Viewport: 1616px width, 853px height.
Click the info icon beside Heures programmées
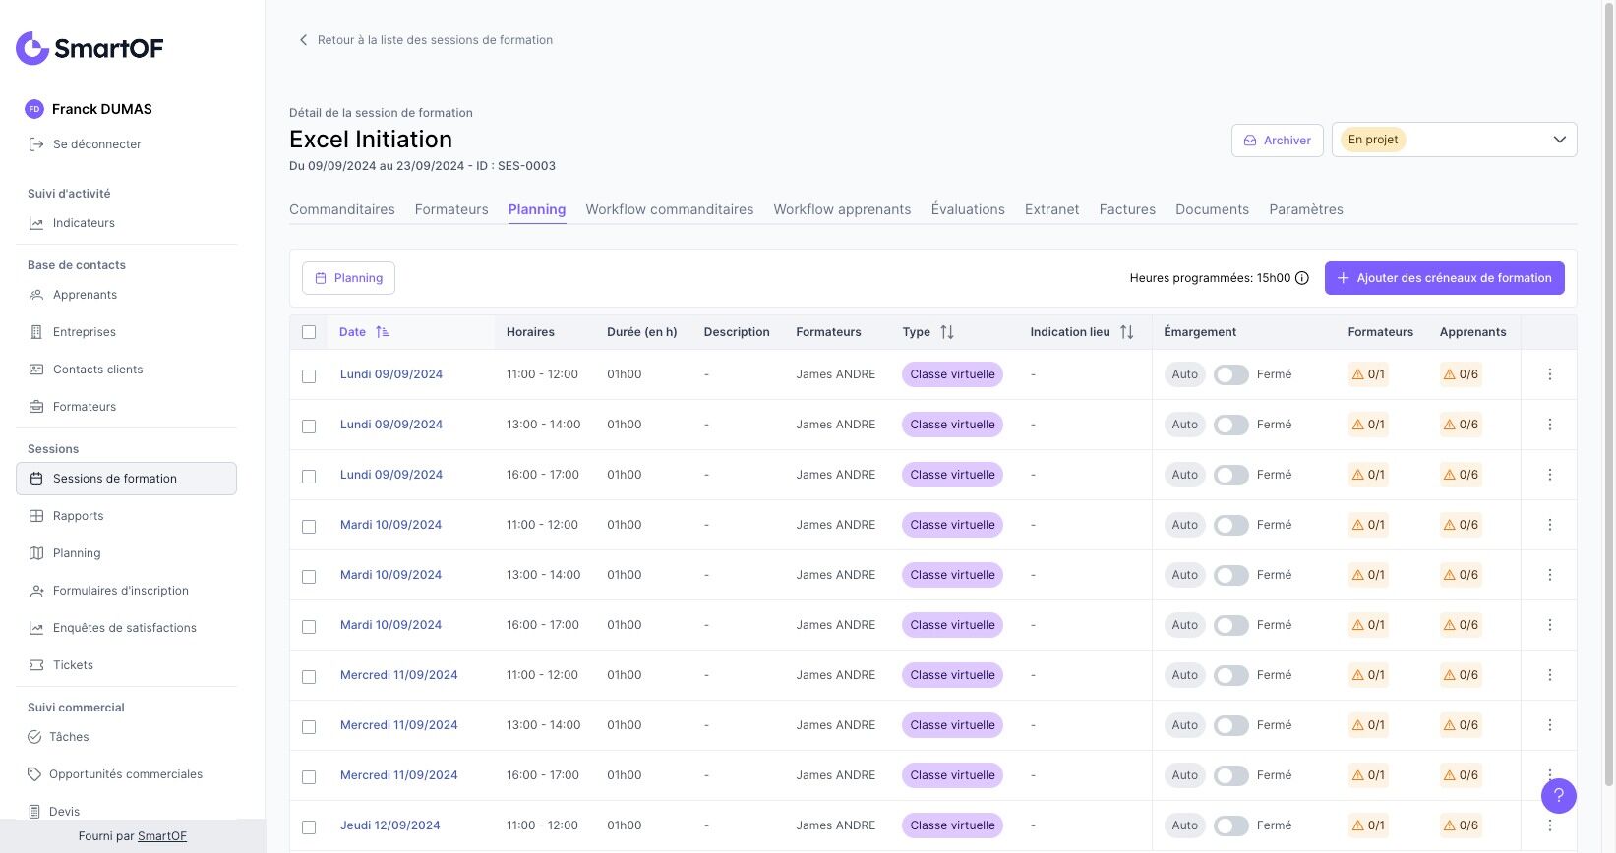tap(1302, 278)
